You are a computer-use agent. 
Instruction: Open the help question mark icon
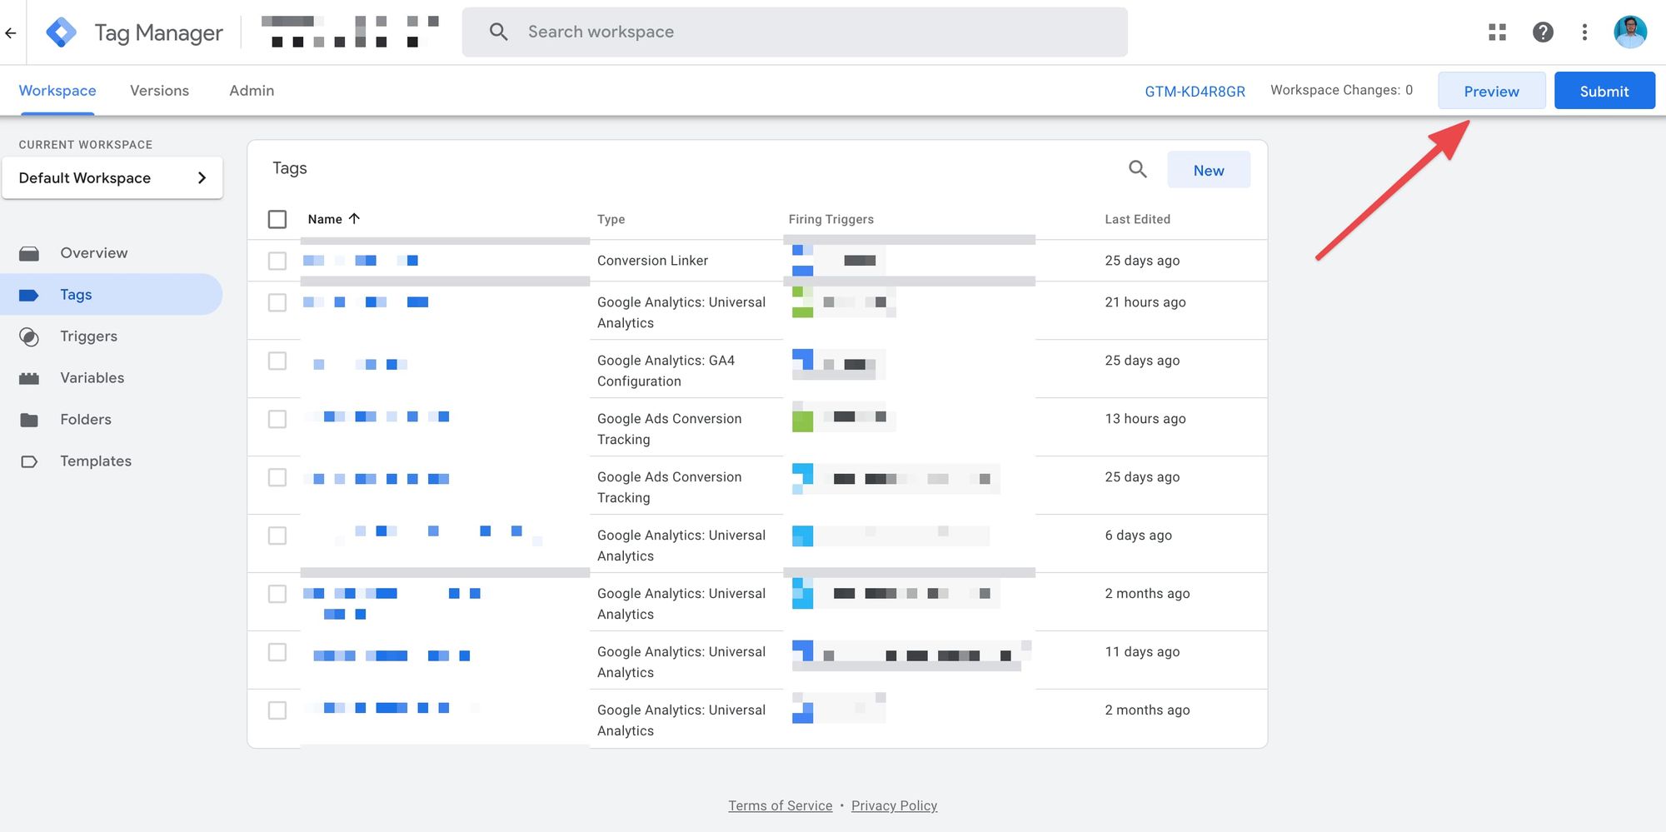pyautogui.click(x=1543, y=32)
